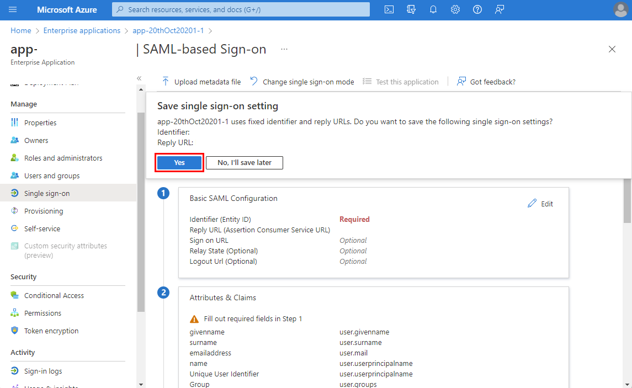Click Change single sign-on mode
632x388 pixels.
302,82
